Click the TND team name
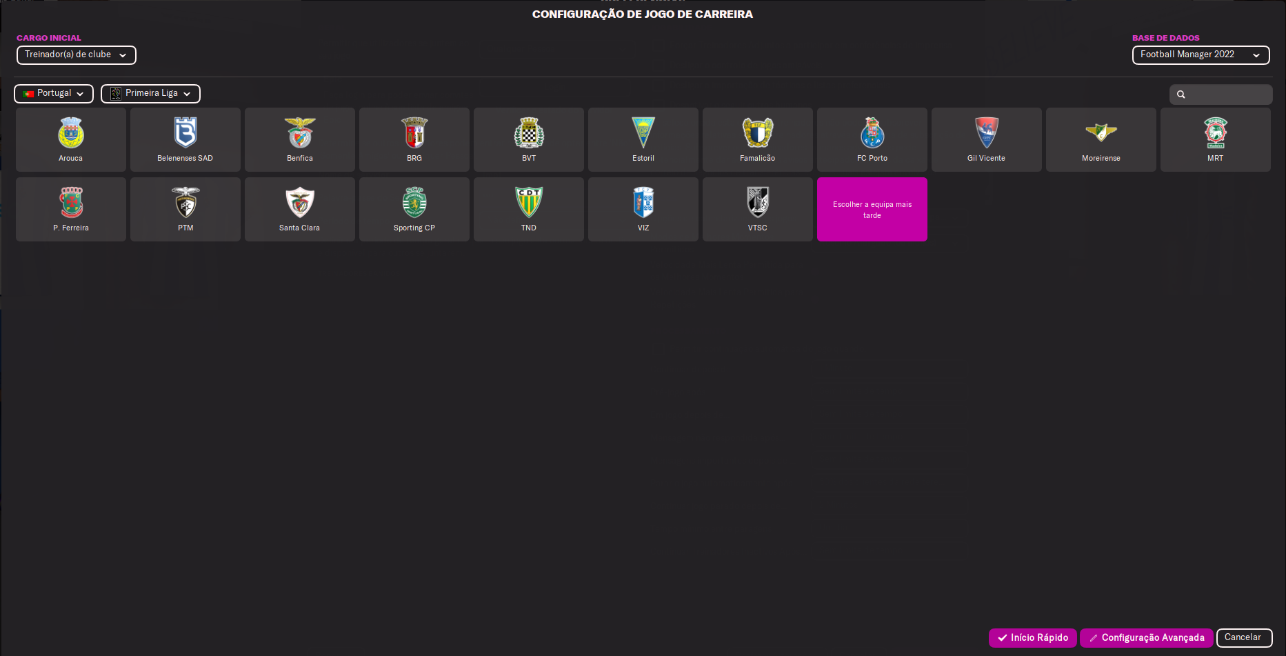The image size is (1286, 656). pos(529,228)
